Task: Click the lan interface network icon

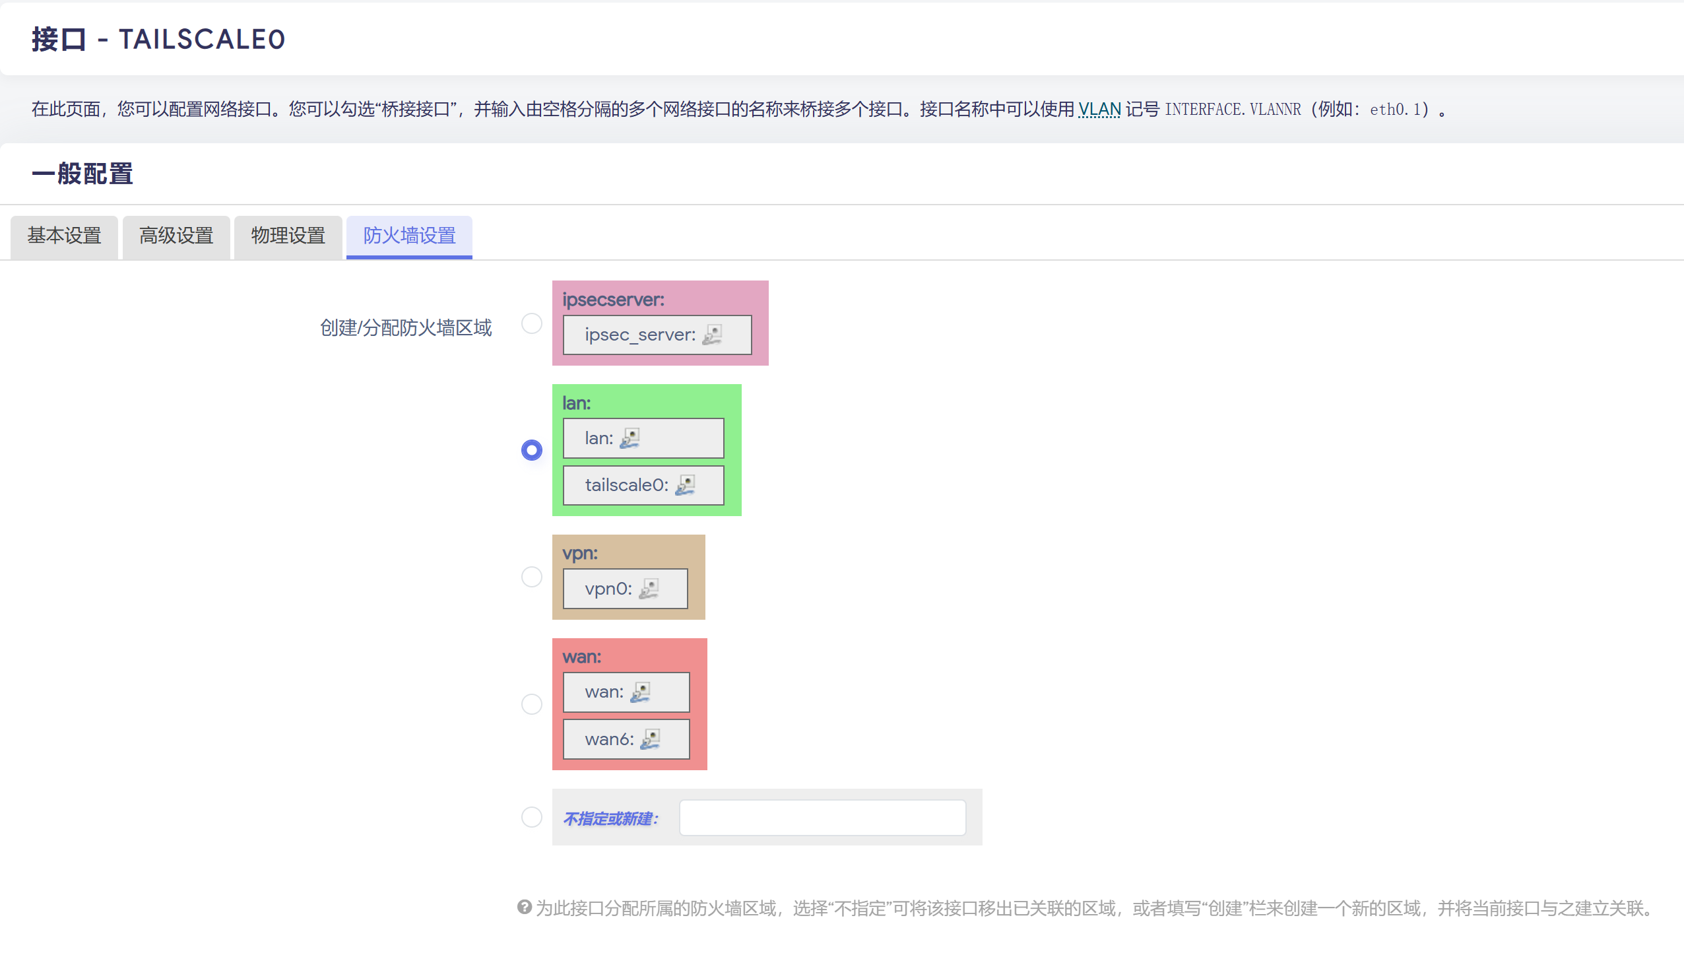Action: point(630,438)
